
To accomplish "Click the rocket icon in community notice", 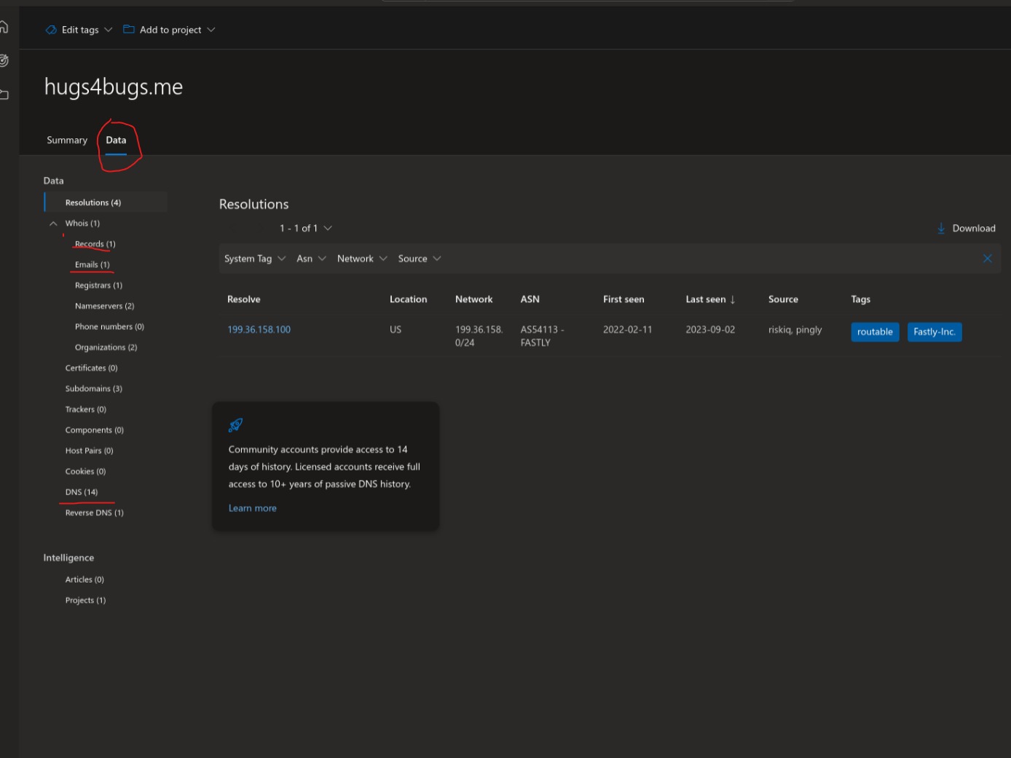I will click(x=235, y=425).
